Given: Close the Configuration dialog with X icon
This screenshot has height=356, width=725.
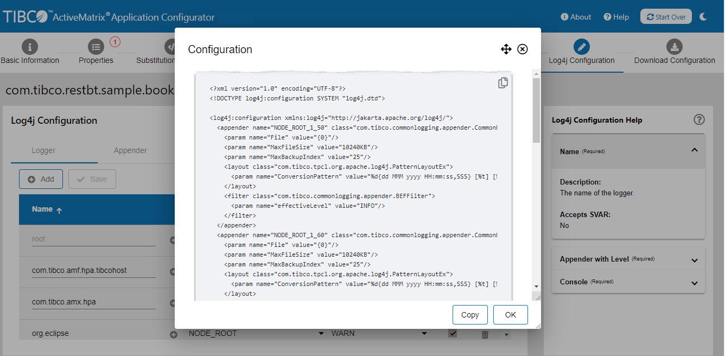Looking at the screenshot, I should (x=522, y=49).
